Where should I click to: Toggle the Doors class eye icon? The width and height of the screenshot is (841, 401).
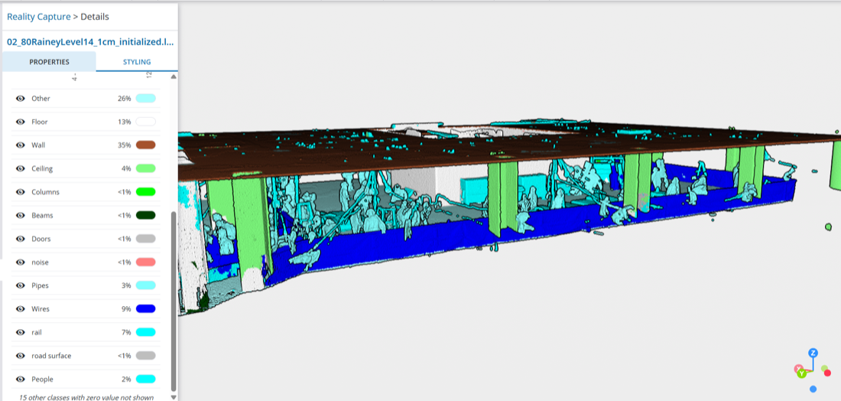point(21,239)
